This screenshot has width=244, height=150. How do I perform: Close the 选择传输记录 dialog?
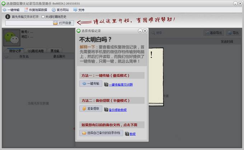coord(145,31)
